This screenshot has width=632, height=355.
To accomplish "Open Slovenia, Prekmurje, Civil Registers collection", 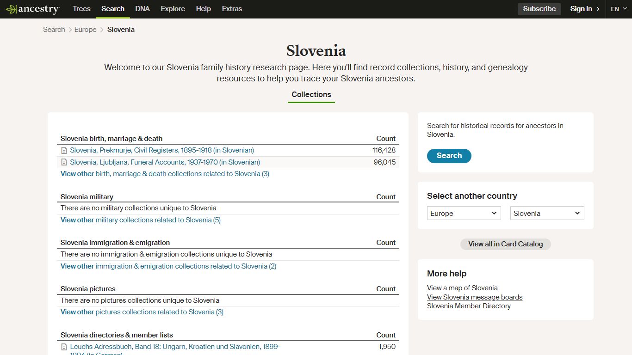I will coord(162,150).
